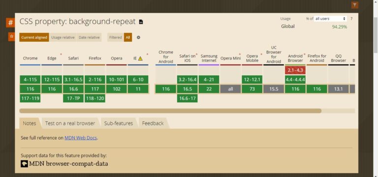The image size is (378, 177).
Task: Click the UC Browser 15.5 cell
Action: pos(274,89)
